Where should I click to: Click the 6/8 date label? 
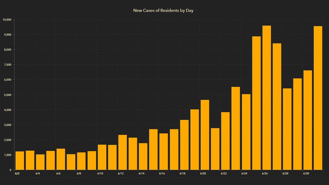tap(79, 173)
